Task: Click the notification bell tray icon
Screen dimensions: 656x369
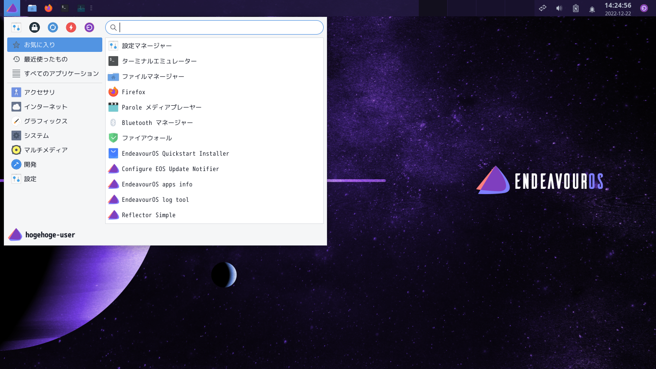Action: coord(592,8)
